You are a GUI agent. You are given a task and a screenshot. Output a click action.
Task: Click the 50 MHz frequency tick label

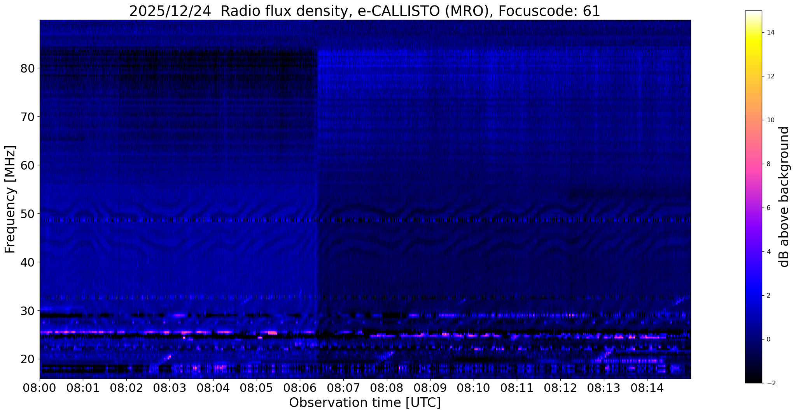28,214
